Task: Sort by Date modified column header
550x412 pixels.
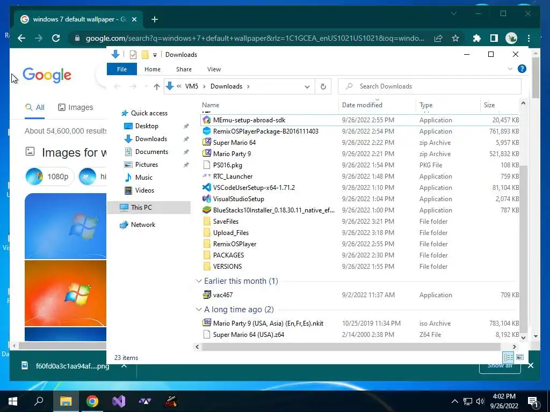Action: (x=363, y=105)
